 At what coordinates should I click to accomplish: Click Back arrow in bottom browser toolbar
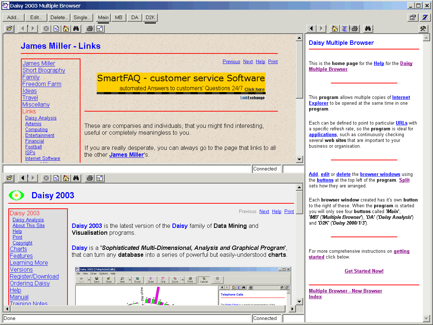coord(23,178)
